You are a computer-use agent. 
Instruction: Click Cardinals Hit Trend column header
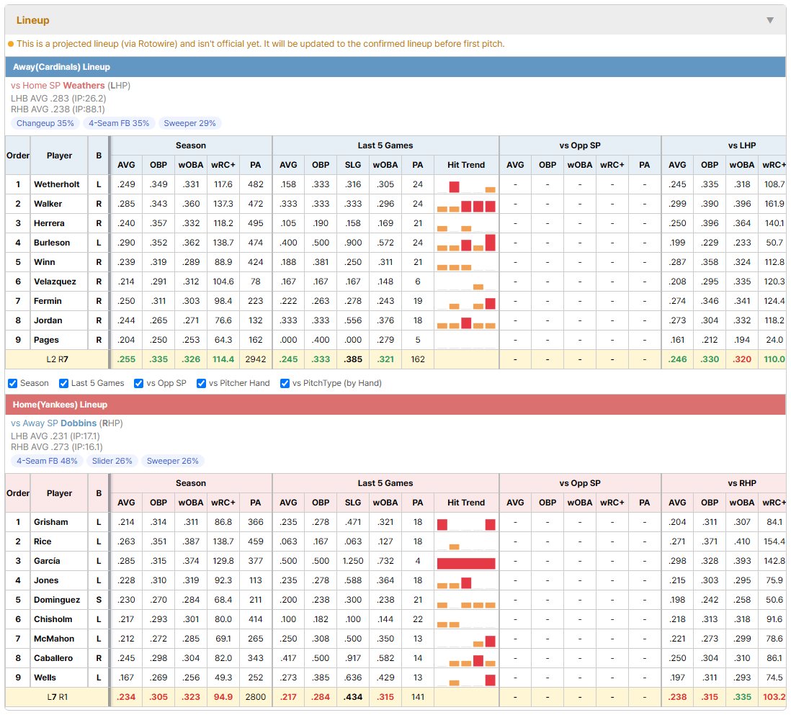466,166
